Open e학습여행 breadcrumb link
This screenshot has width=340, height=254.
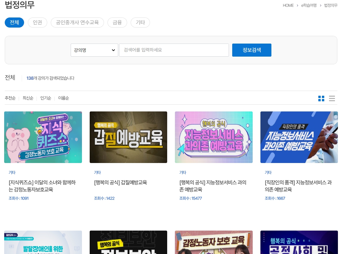point(309,5)
